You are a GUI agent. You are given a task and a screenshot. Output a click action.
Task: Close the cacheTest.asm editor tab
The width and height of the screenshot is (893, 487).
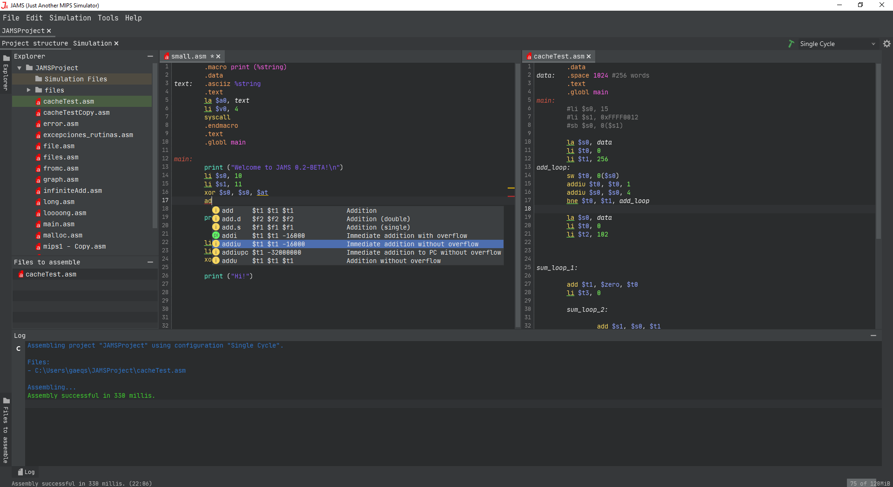[589, 56]
